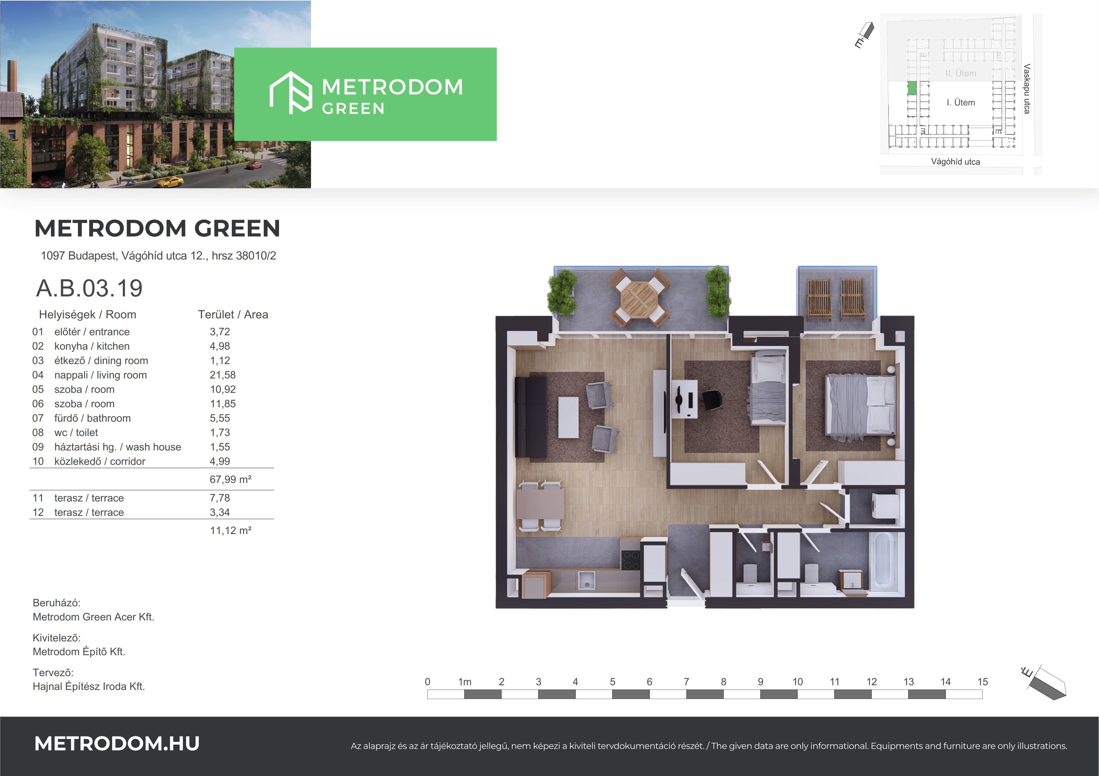Click the "Terület / Area" column header
Screen dimensions: 1099x776
pos(233,315)
